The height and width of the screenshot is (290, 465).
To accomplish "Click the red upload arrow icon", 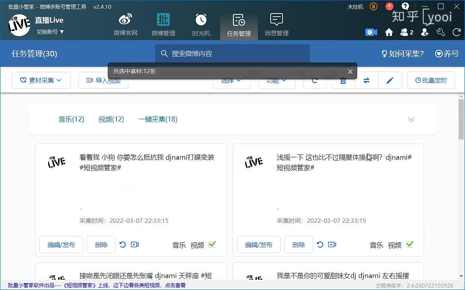I will (x=389, y=6).
